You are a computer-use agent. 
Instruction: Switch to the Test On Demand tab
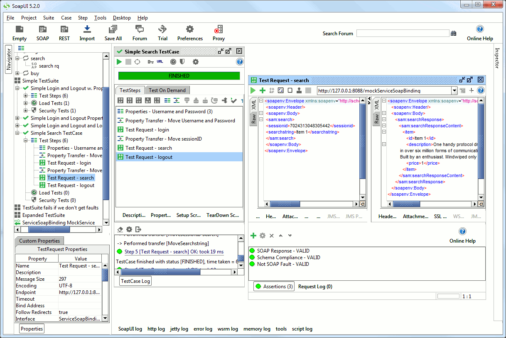167,90
